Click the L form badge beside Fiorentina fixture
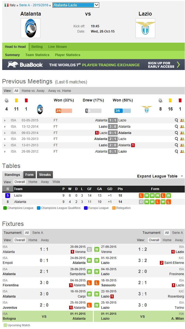The image size is (185, 329). 89,283
